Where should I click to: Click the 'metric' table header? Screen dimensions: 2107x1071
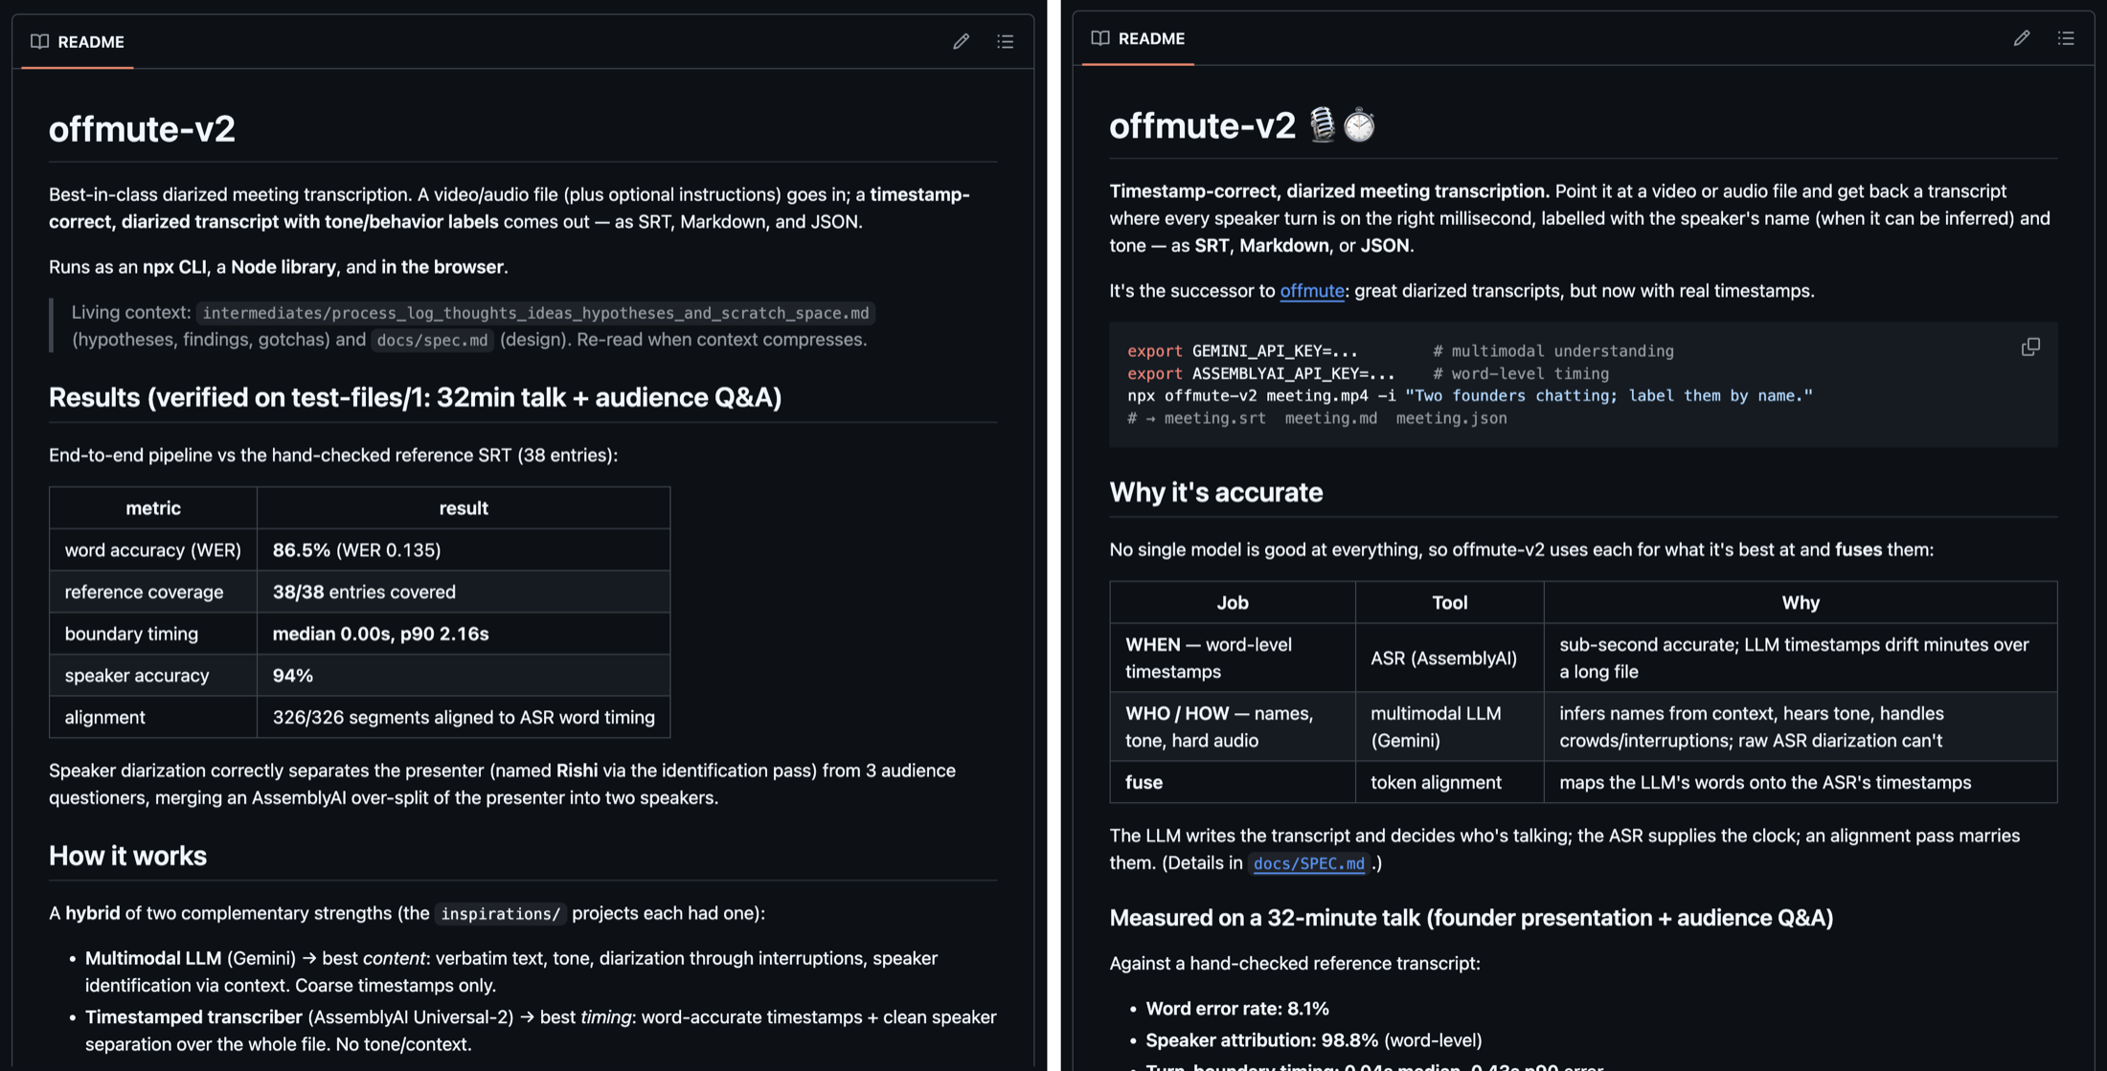(x=153, y=508)
